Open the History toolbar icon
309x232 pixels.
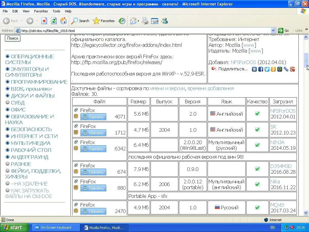tap(122, 21)
